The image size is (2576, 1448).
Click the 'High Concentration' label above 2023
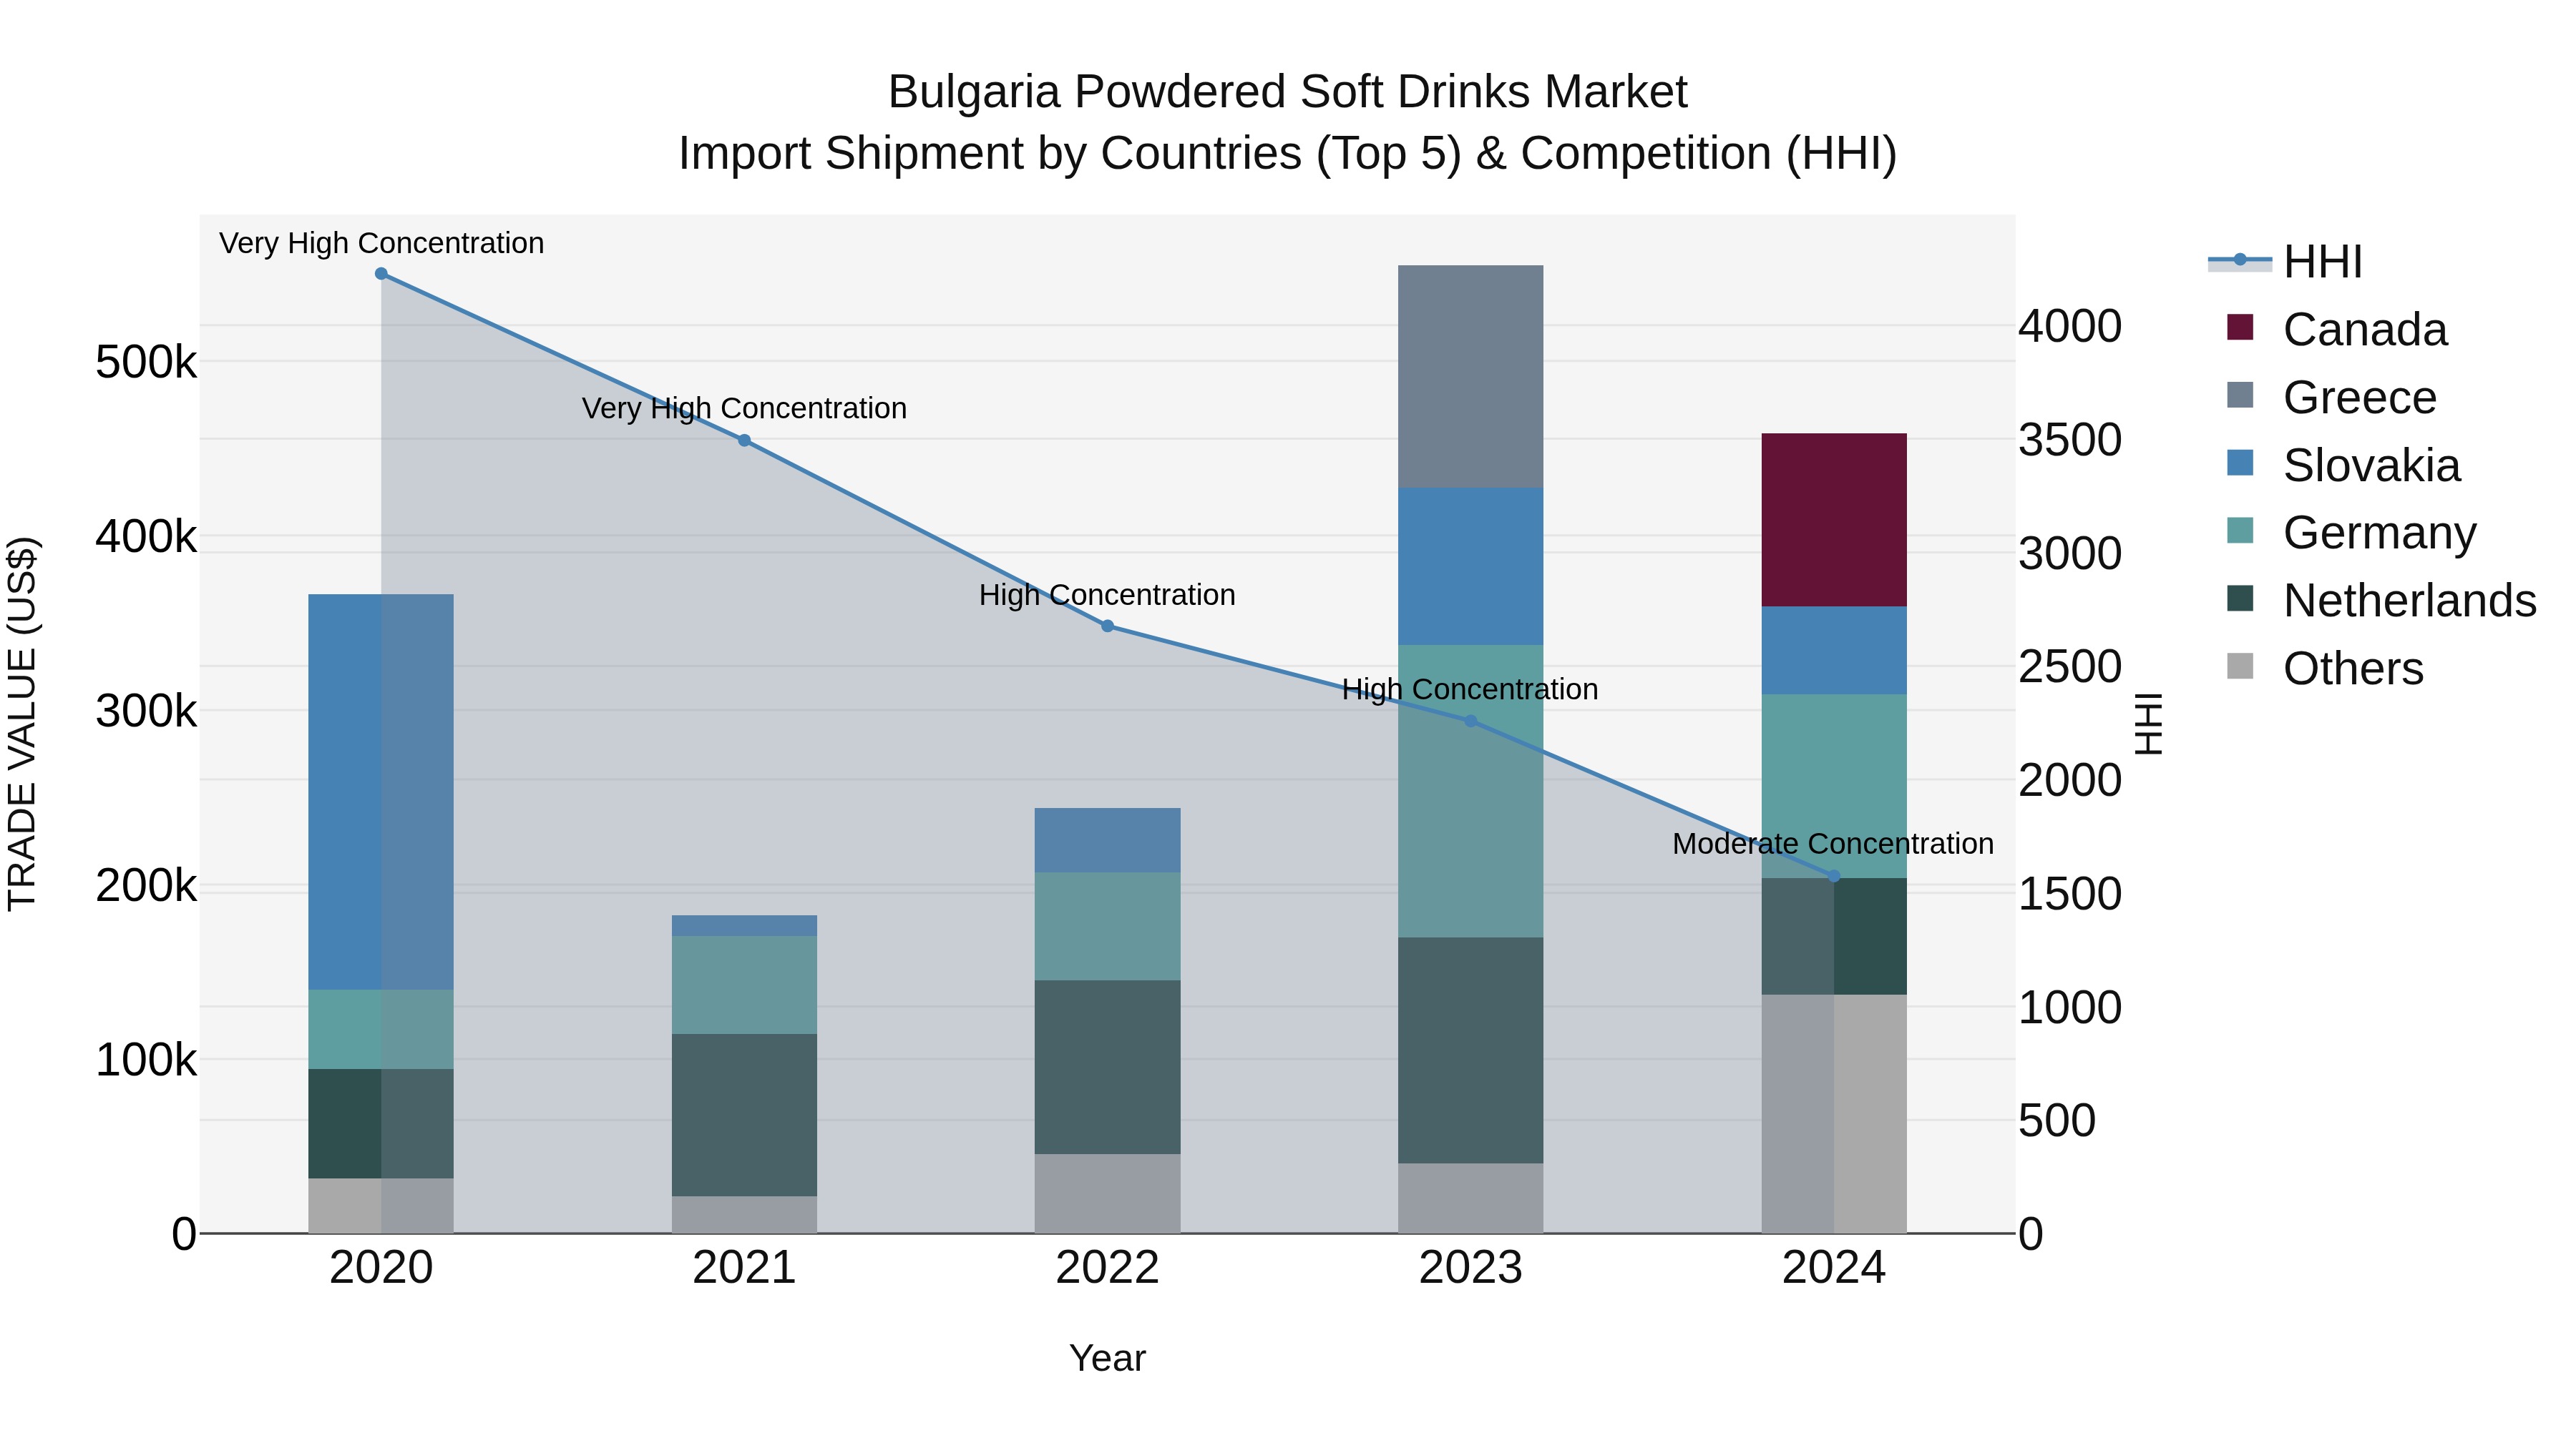(x=1470, y=689)
